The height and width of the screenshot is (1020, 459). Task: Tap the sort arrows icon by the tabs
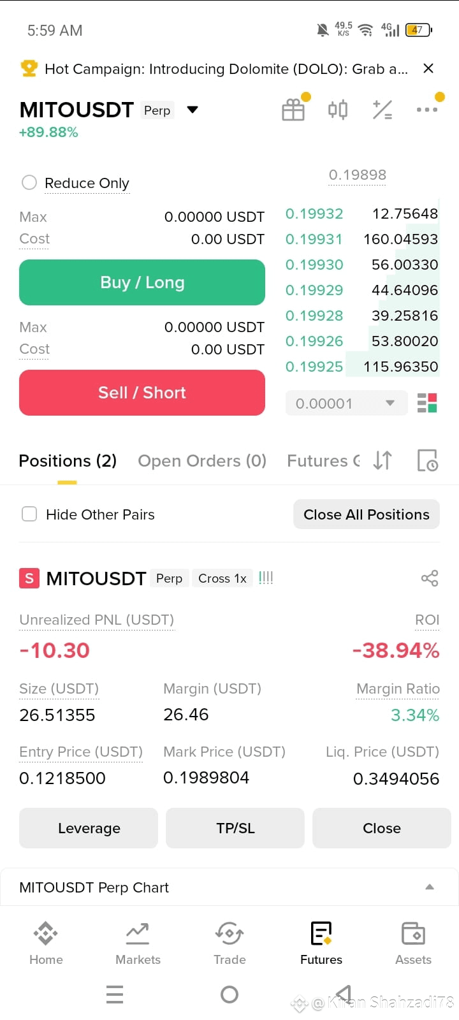[382, 460]
